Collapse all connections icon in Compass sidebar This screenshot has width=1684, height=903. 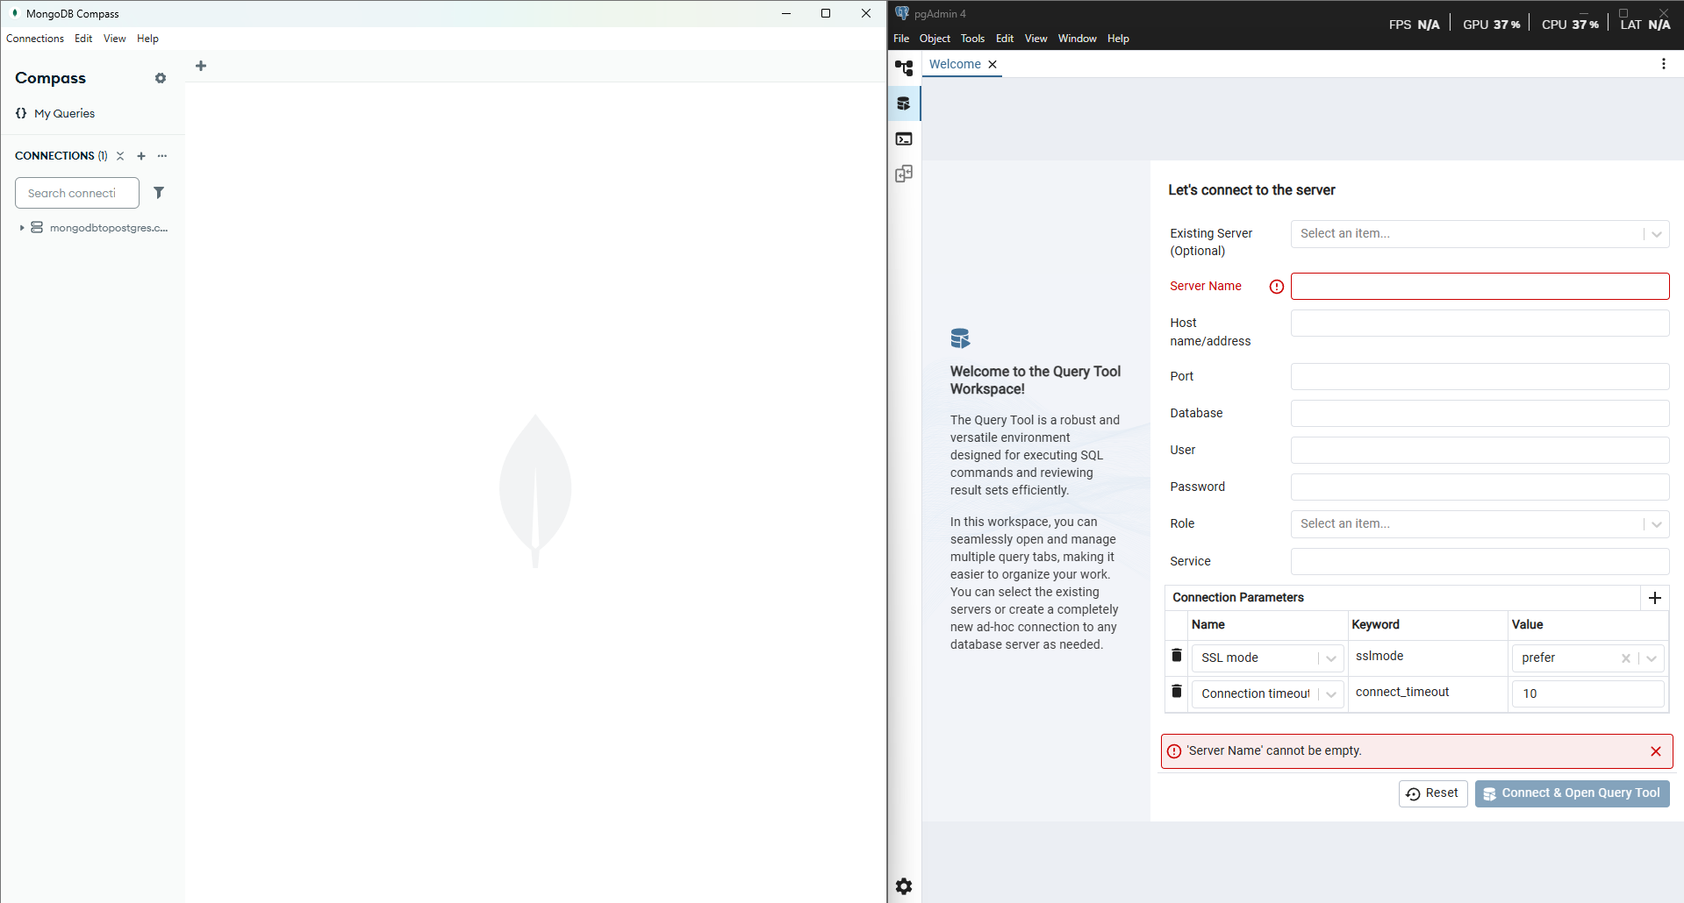click(x=120, y=156)
